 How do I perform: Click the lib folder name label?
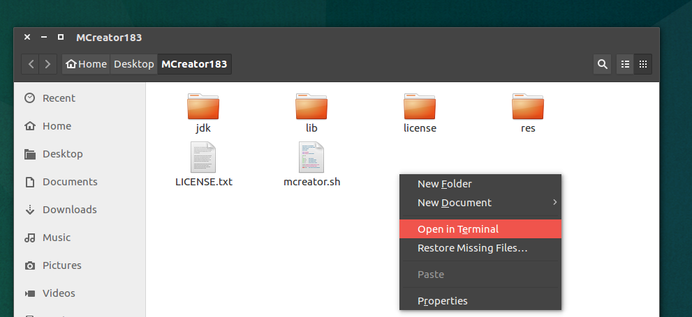[311, 128]
